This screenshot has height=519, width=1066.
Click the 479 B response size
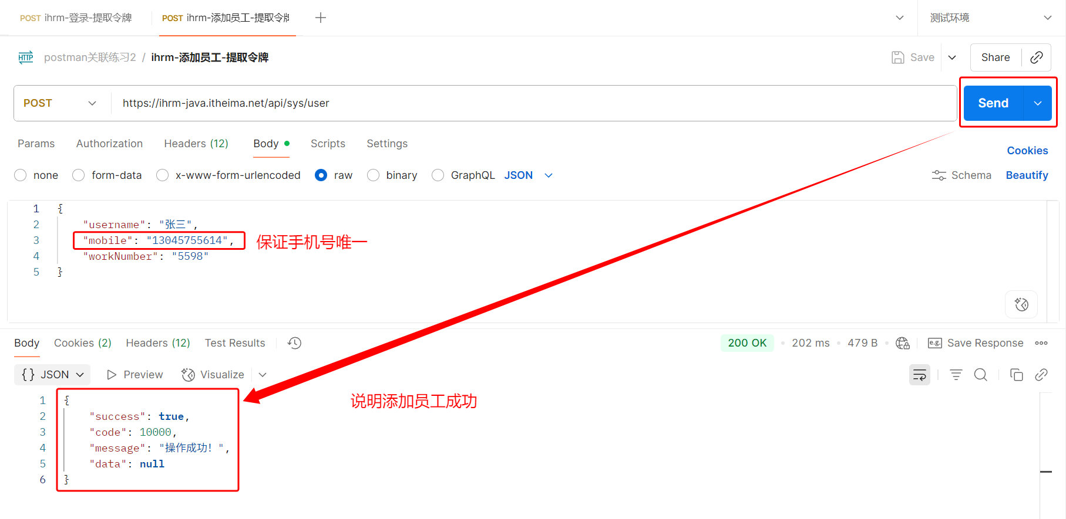[x=862, y=343]
